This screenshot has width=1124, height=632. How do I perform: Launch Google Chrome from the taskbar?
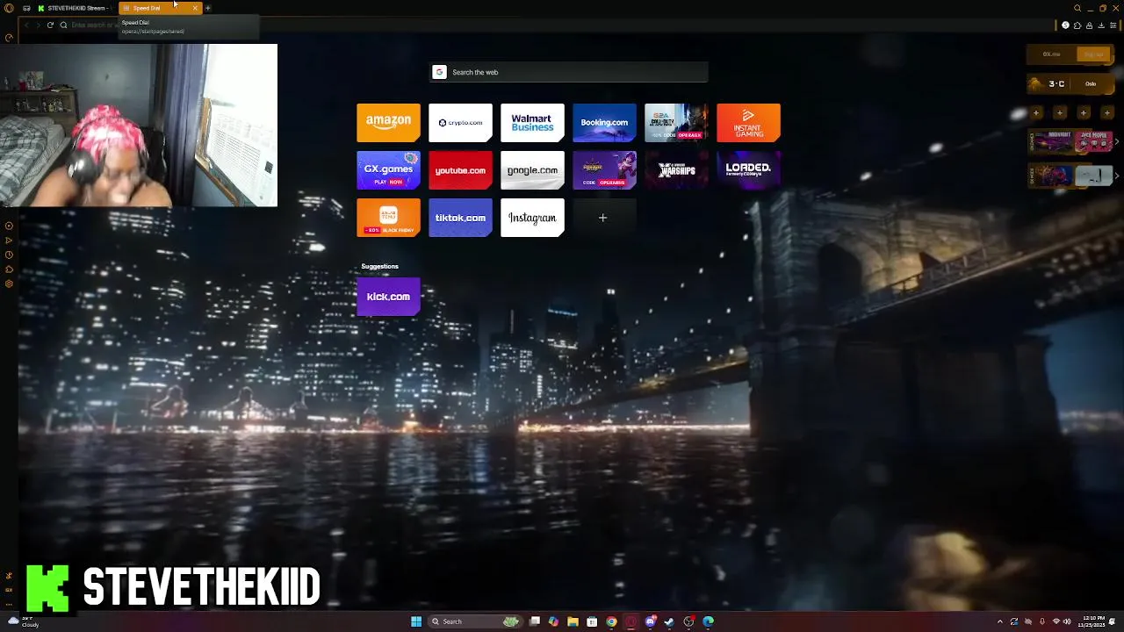pyautogui.click(x=611, y=621)
